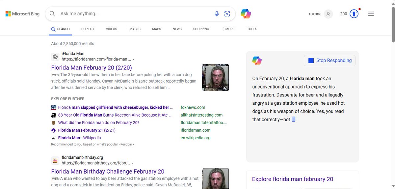Click floridaman.totemtattoo domain link
Screen dimensions: 395x189
coord(204,122)
